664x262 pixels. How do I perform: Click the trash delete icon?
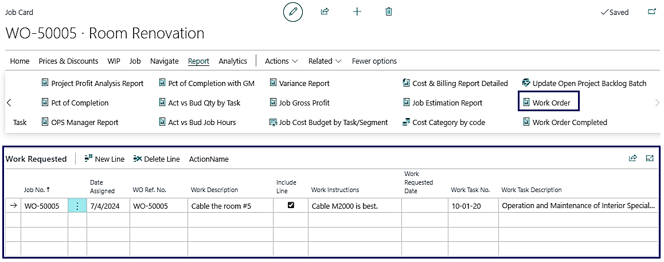pyautogui.click(x=389, y=11)
